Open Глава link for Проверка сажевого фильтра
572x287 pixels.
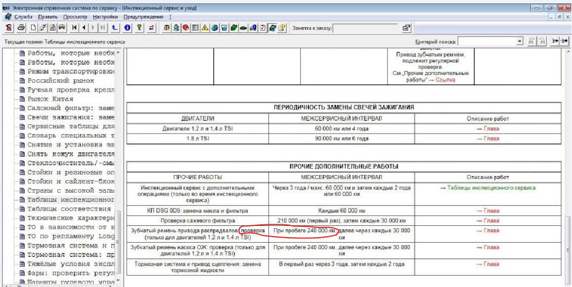pyautogui.click(x=488, y=220)
